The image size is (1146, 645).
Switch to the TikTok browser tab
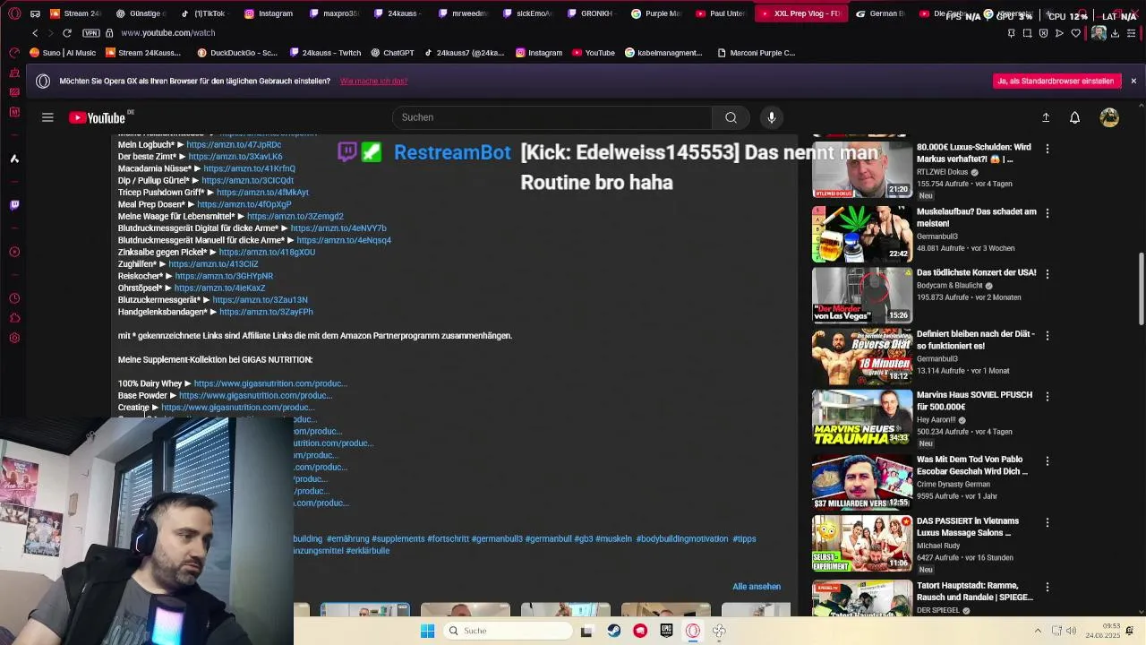click(x=204, y=14)
